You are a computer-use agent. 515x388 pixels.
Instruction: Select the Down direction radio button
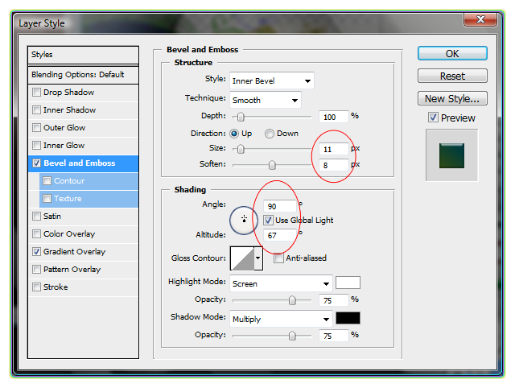pos(270,134)
